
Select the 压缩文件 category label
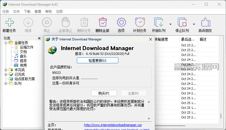(27, 47)
